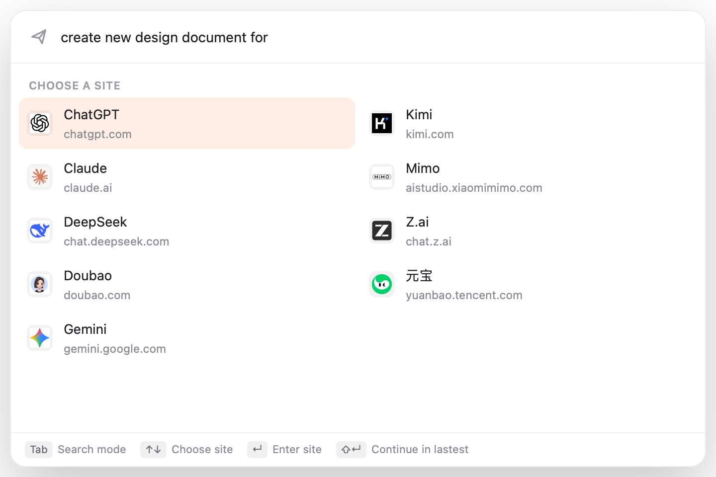
Task: Click the Search mode label
Action: click(92, 450)
